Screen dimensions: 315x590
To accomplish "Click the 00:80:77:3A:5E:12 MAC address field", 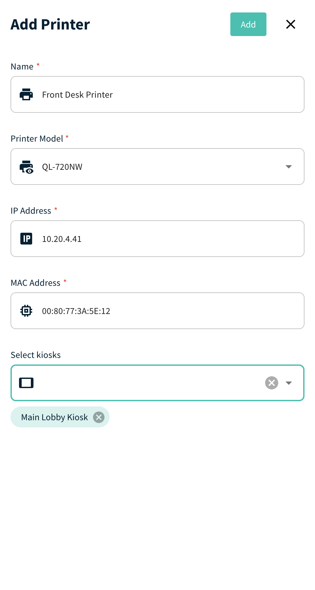I will (x=157, y=311).
